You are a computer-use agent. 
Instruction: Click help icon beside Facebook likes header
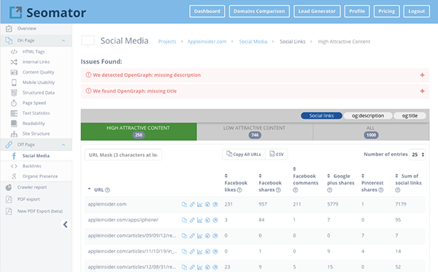point(239,190)
